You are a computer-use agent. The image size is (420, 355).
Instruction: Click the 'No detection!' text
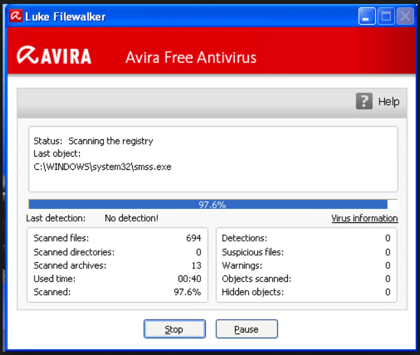point(131,218)
